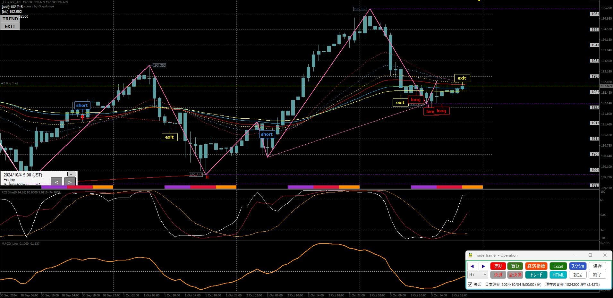This screenshot has width=613, height=298.
Task: Open the 設定 settings panel
Action: 578,275
